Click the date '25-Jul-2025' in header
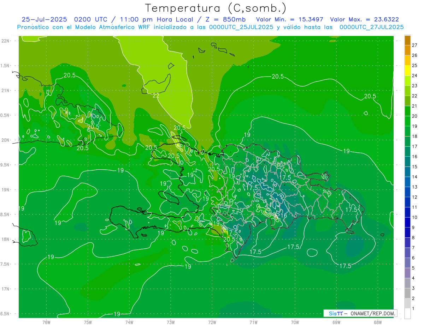Screen dimensions: 424x327 44,19
